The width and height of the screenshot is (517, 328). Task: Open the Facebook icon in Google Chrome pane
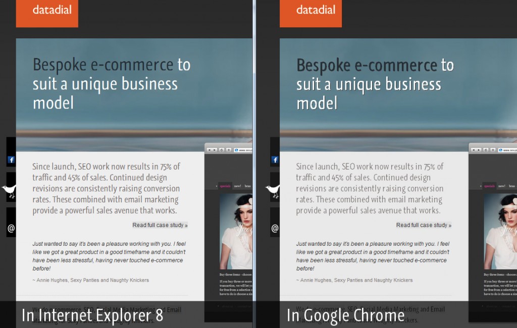tap(275, 160)
